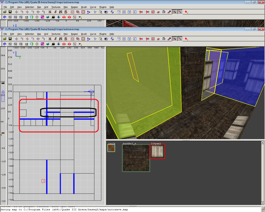
Task: Select the bas08r2_a texture thumbnail
Action: coord(136,158)
